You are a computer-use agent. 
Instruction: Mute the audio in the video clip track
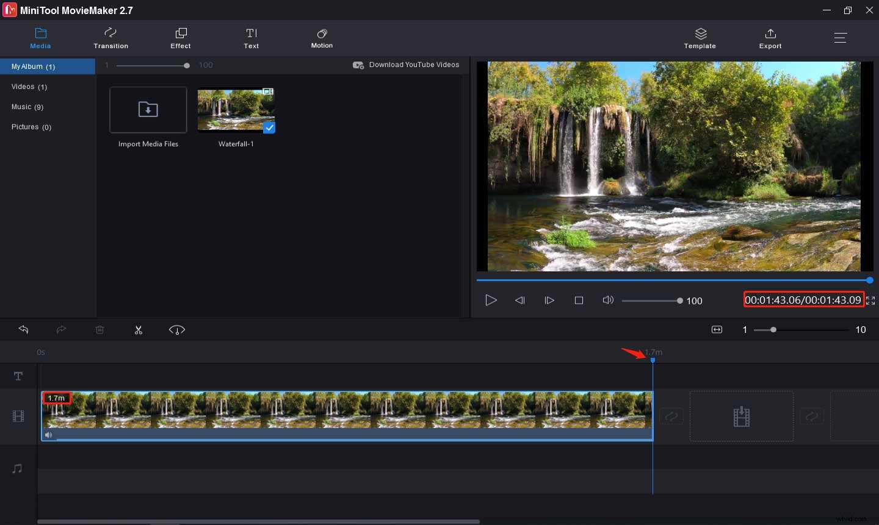click(x=48, y=435)
